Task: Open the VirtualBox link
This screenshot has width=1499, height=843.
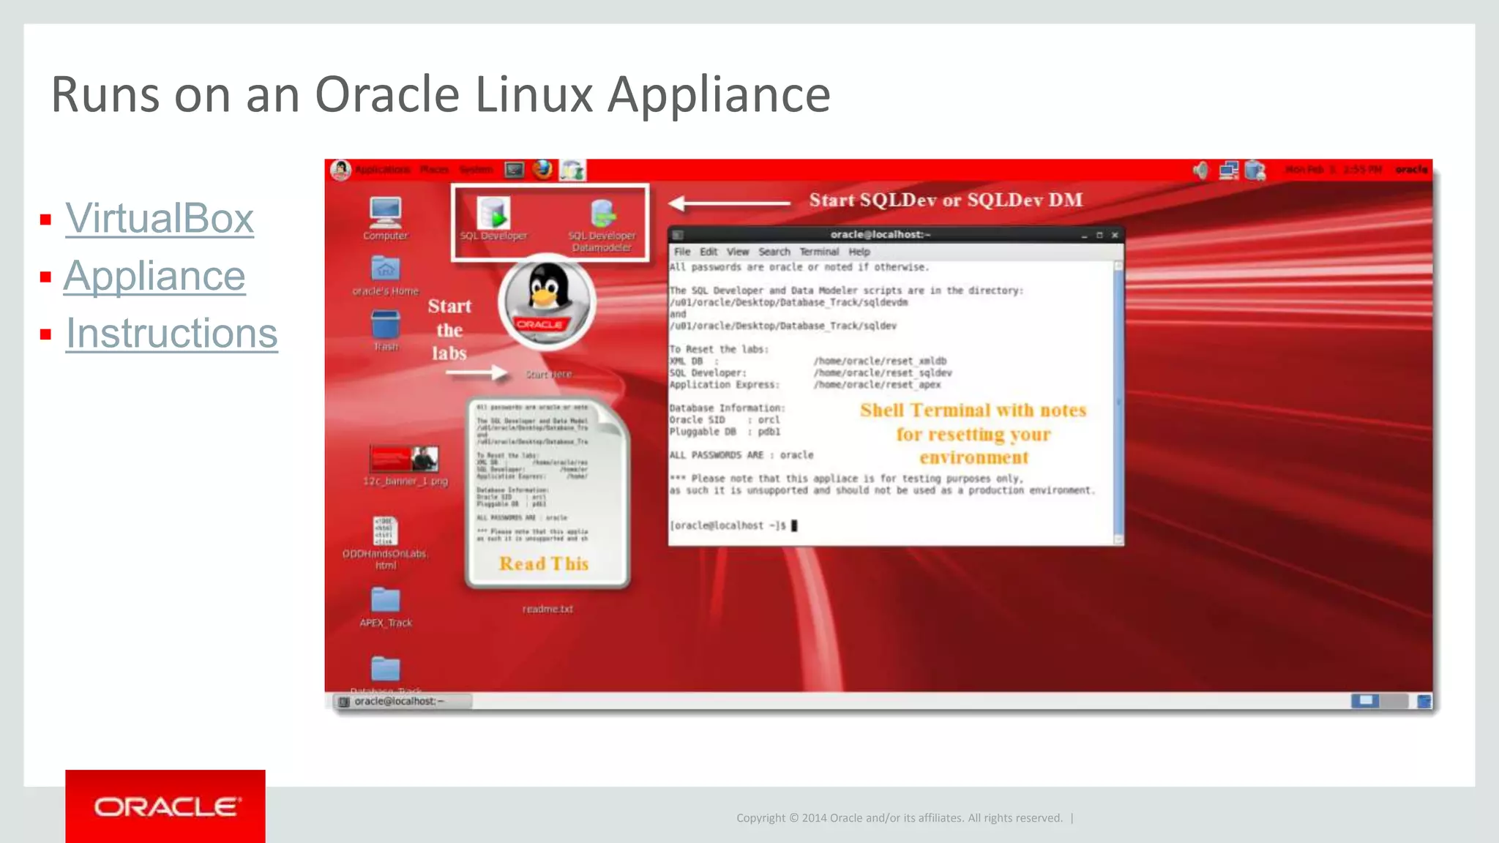Action: point(160,218)
